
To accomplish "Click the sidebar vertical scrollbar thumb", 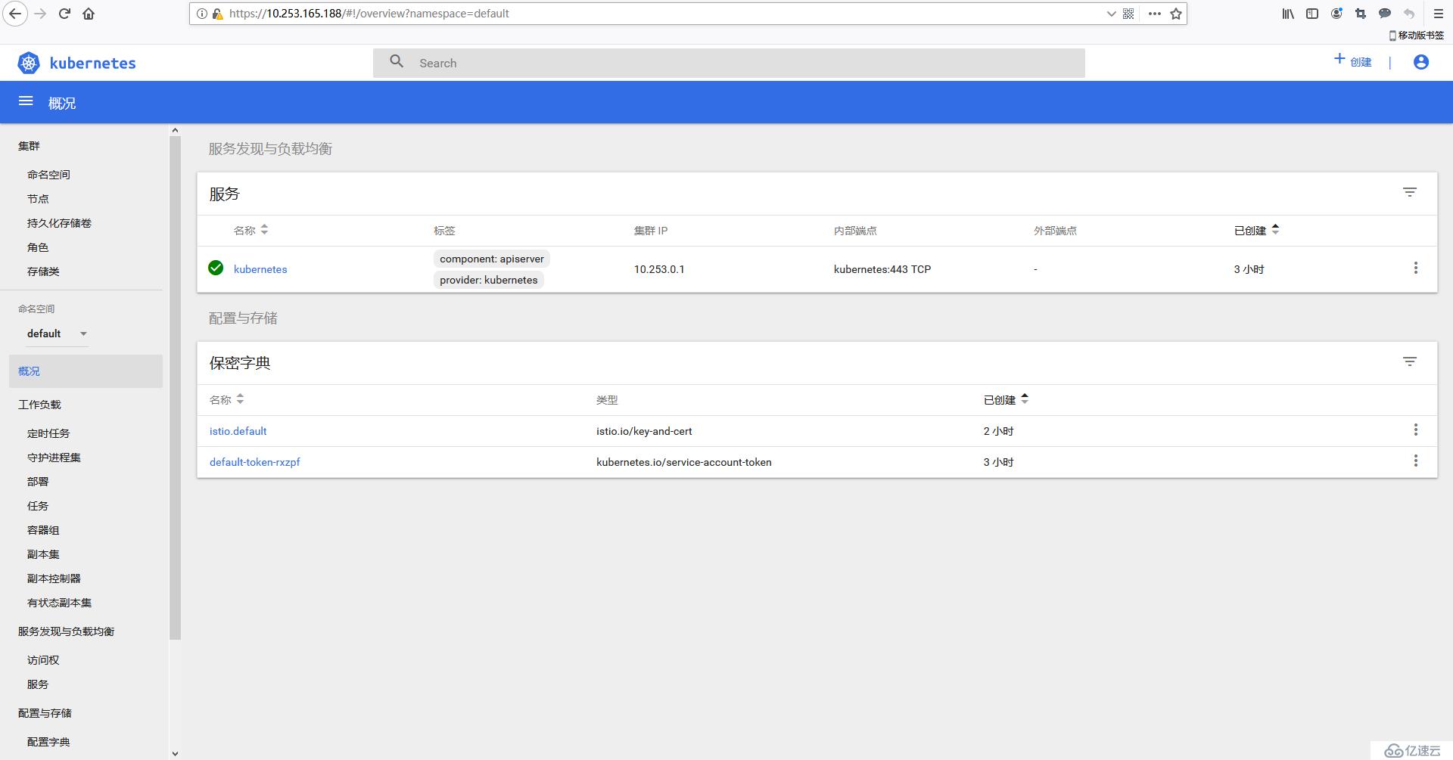I will pos(176,388).
